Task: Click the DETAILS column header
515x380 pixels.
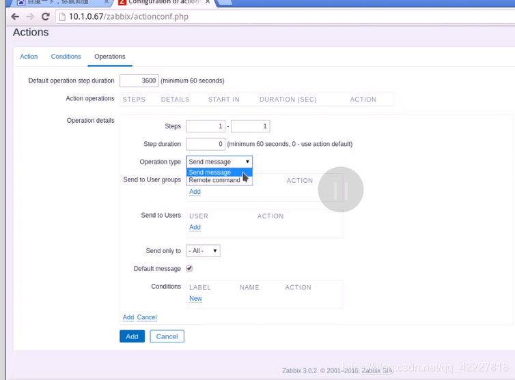Action: point(175,100)
